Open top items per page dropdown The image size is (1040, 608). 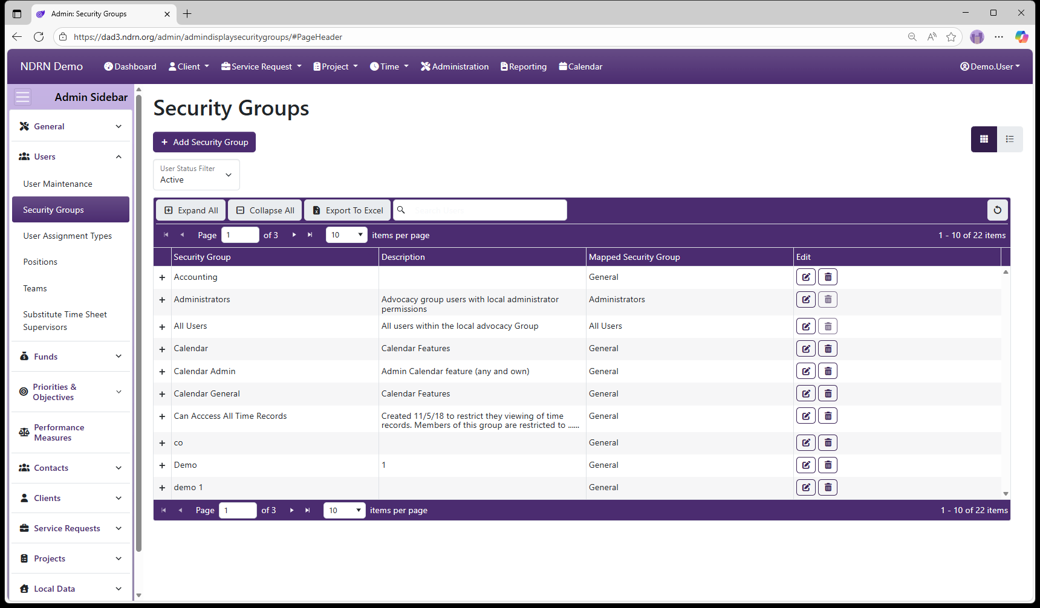click(x=346, y=234)
